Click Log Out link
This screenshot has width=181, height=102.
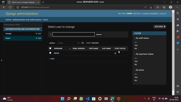163,14
